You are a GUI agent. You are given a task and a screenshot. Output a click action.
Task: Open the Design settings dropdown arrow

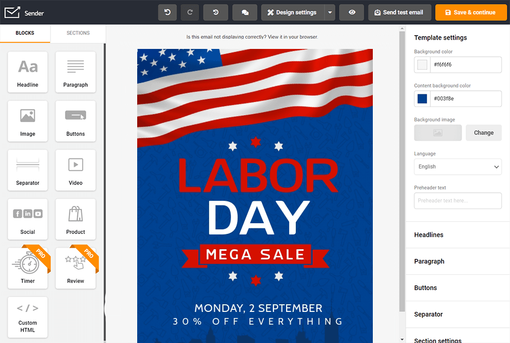[x=329, y=12]
